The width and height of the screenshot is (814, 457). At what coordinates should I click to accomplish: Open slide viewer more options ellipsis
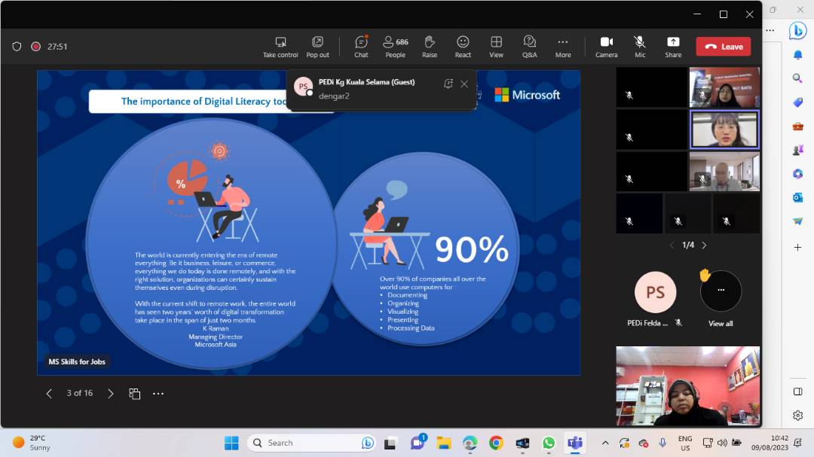(158, 394)
